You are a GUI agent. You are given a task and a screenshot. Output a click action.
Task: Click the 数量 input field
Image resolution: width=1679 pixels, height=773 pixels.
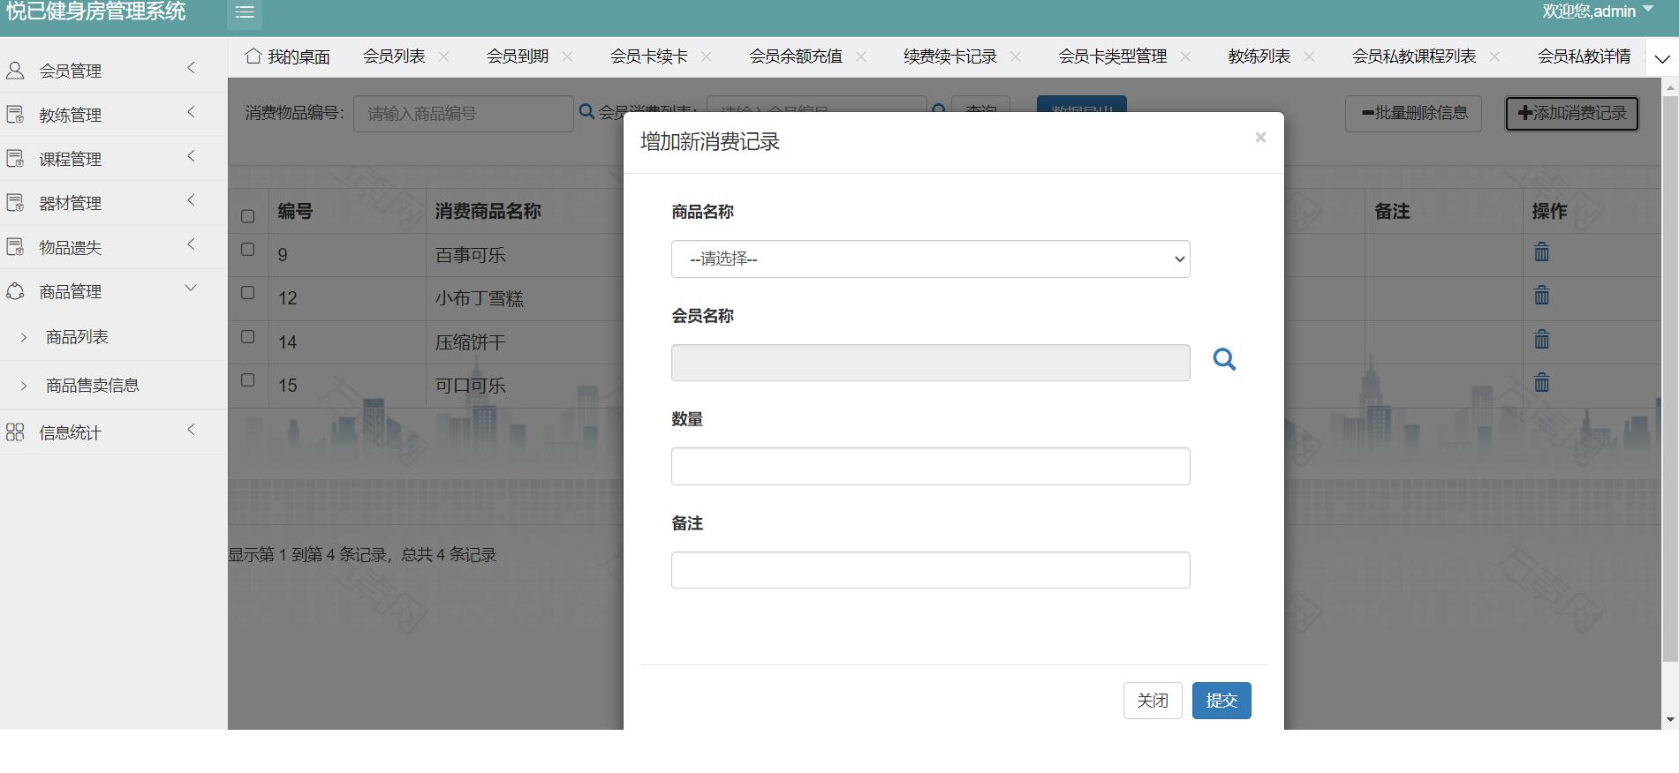click(930, 467)
